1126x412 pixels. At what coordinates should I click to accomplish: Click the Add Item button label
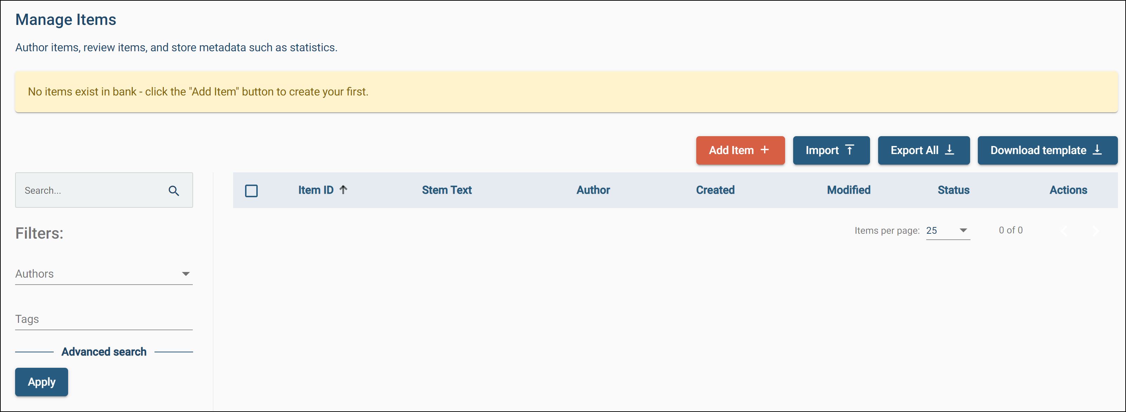(x=731, y=150)
